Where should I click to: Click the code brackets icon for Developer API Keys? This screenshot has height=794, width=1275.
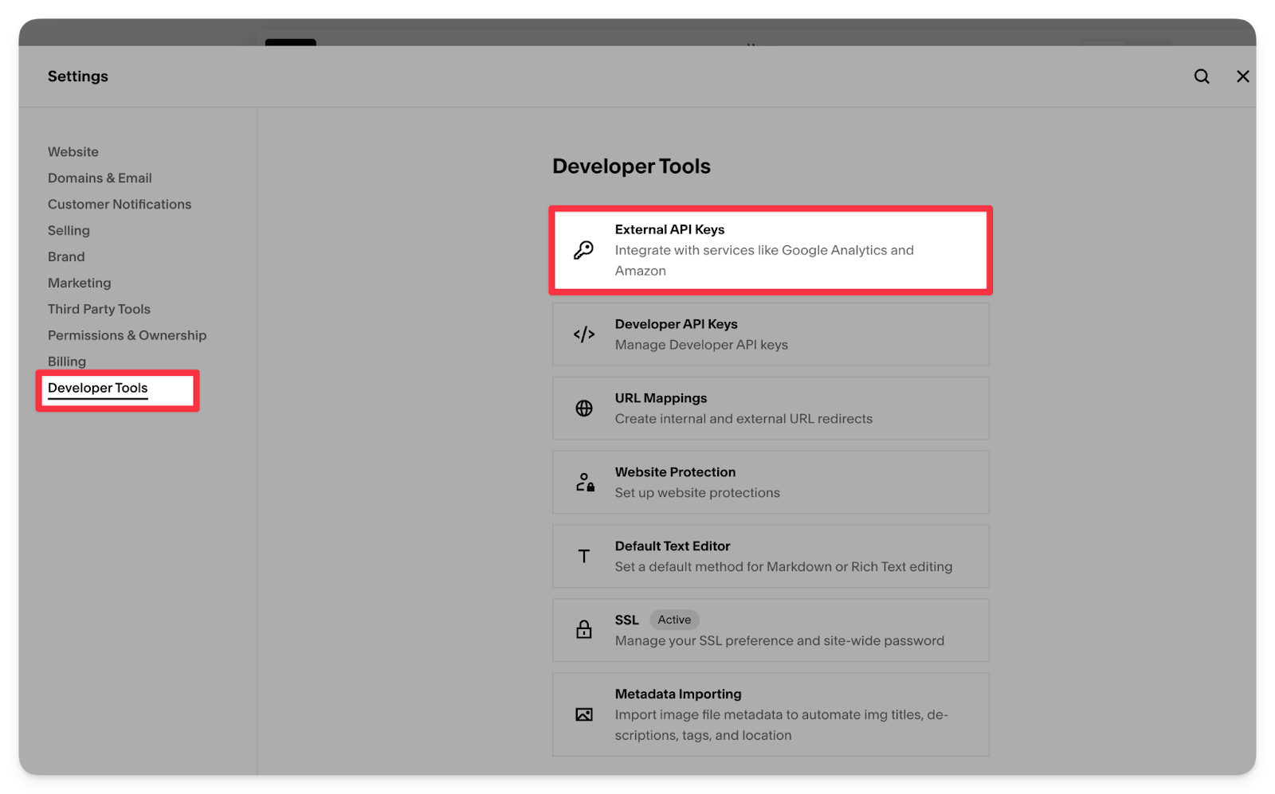583,334
